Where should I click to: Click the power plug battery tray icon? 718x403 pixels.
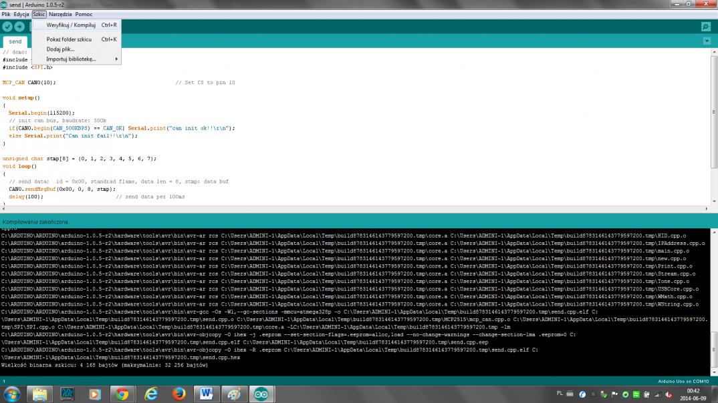(x=646, y=394)
